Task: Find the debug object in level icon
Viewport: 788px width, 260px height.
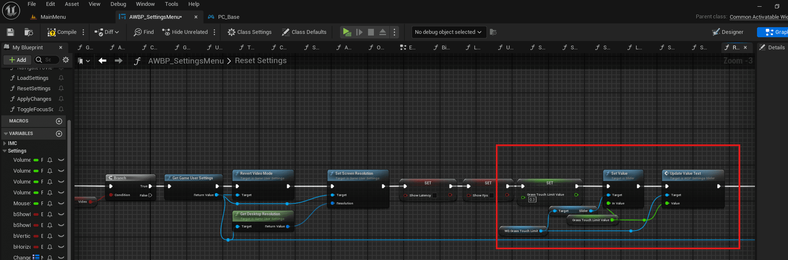Action: tap(493, 32)
